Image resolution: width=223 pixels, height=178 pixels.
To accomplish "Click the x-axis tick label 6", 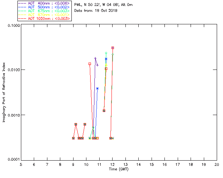I will tap(34, 164).
